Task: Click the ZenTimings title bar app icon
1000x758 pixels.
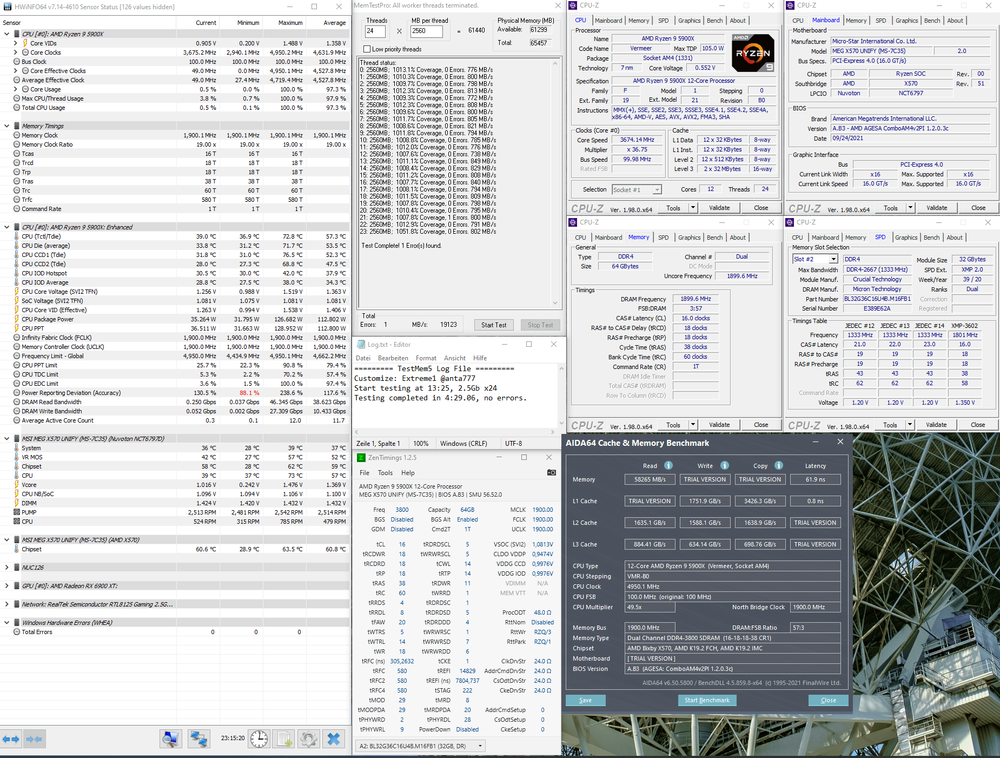Action: click(x=361, y=458)
